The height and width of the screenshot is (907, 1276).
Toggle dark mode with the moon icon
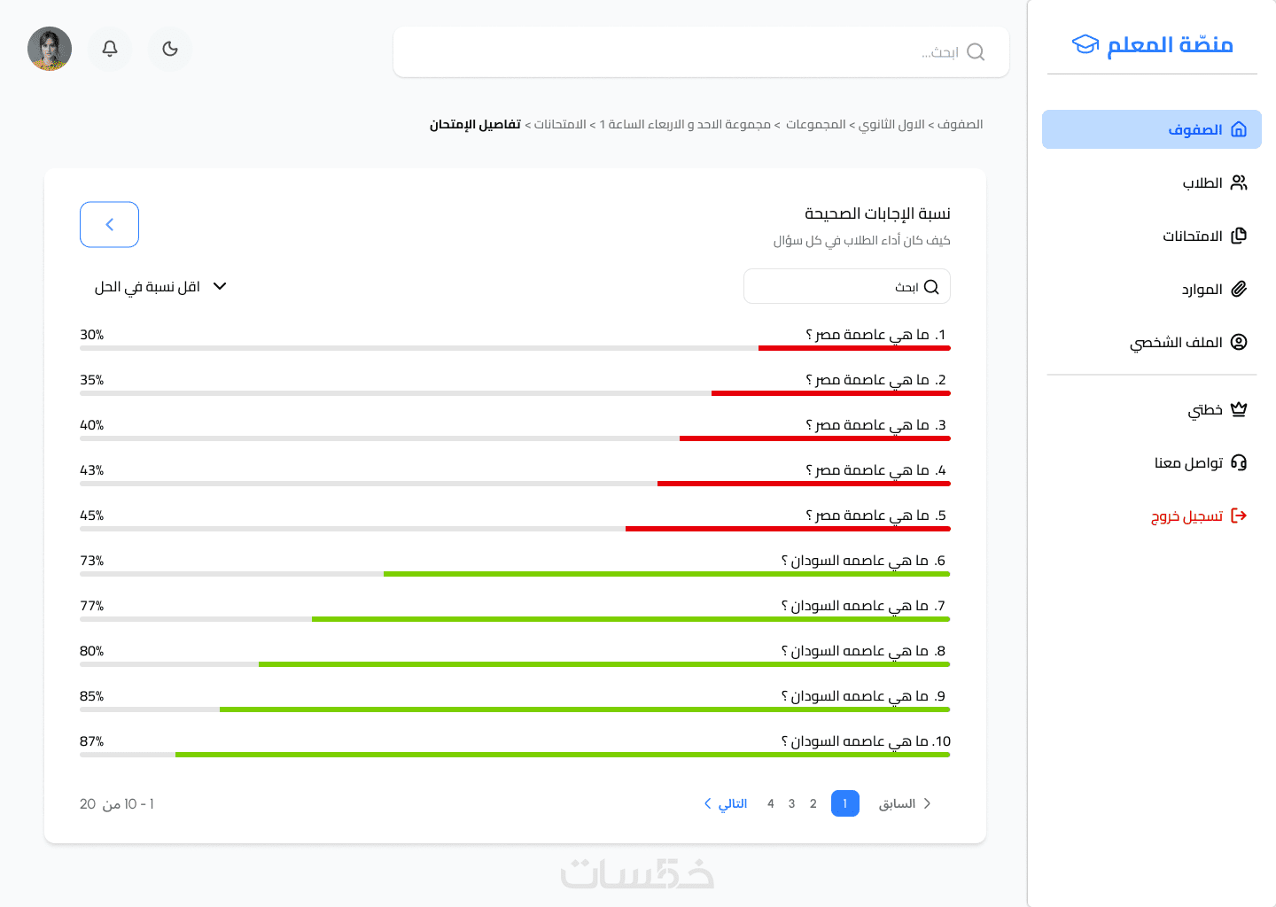170,49
